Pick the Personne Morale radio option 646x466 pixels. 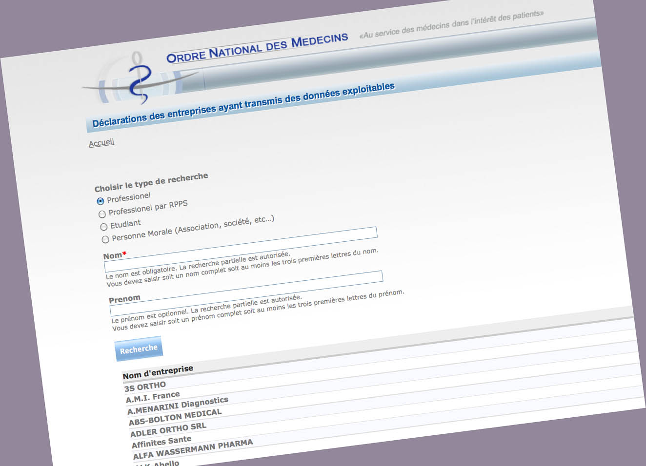click(x=105, y=239)
